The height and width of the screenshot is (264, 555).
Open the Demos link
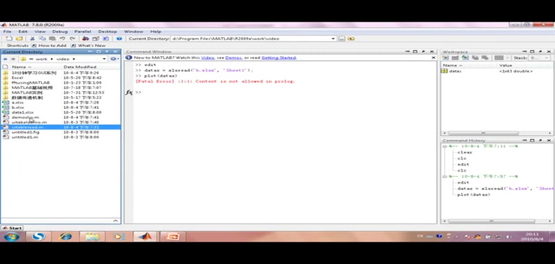pyautogui.click(x=233, y=57)
